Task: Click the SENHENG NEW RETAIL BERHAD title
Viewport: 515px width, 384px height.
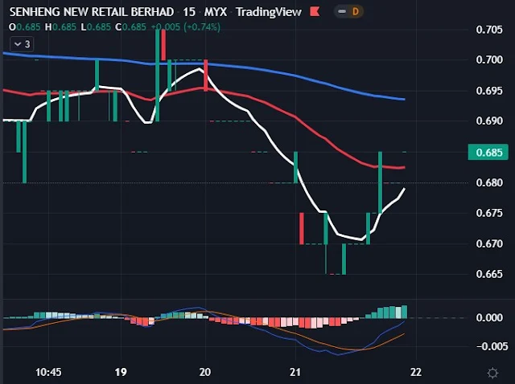Action: pyautogui.click(x=92, y=12)
